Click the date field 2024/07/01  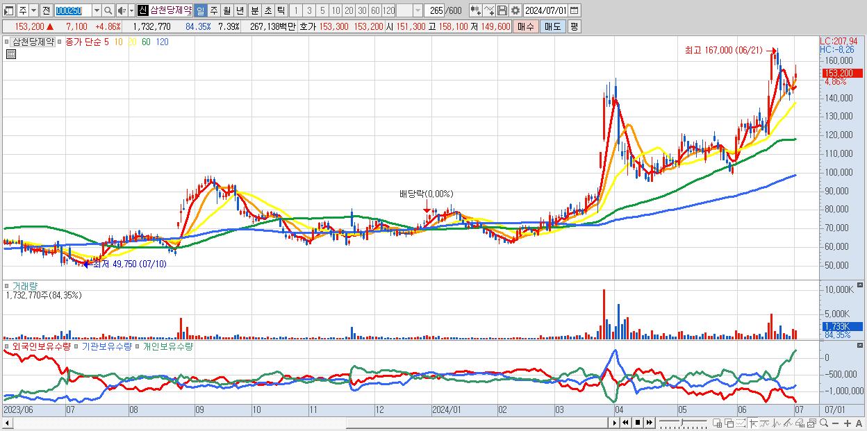[x=546, y=10]
